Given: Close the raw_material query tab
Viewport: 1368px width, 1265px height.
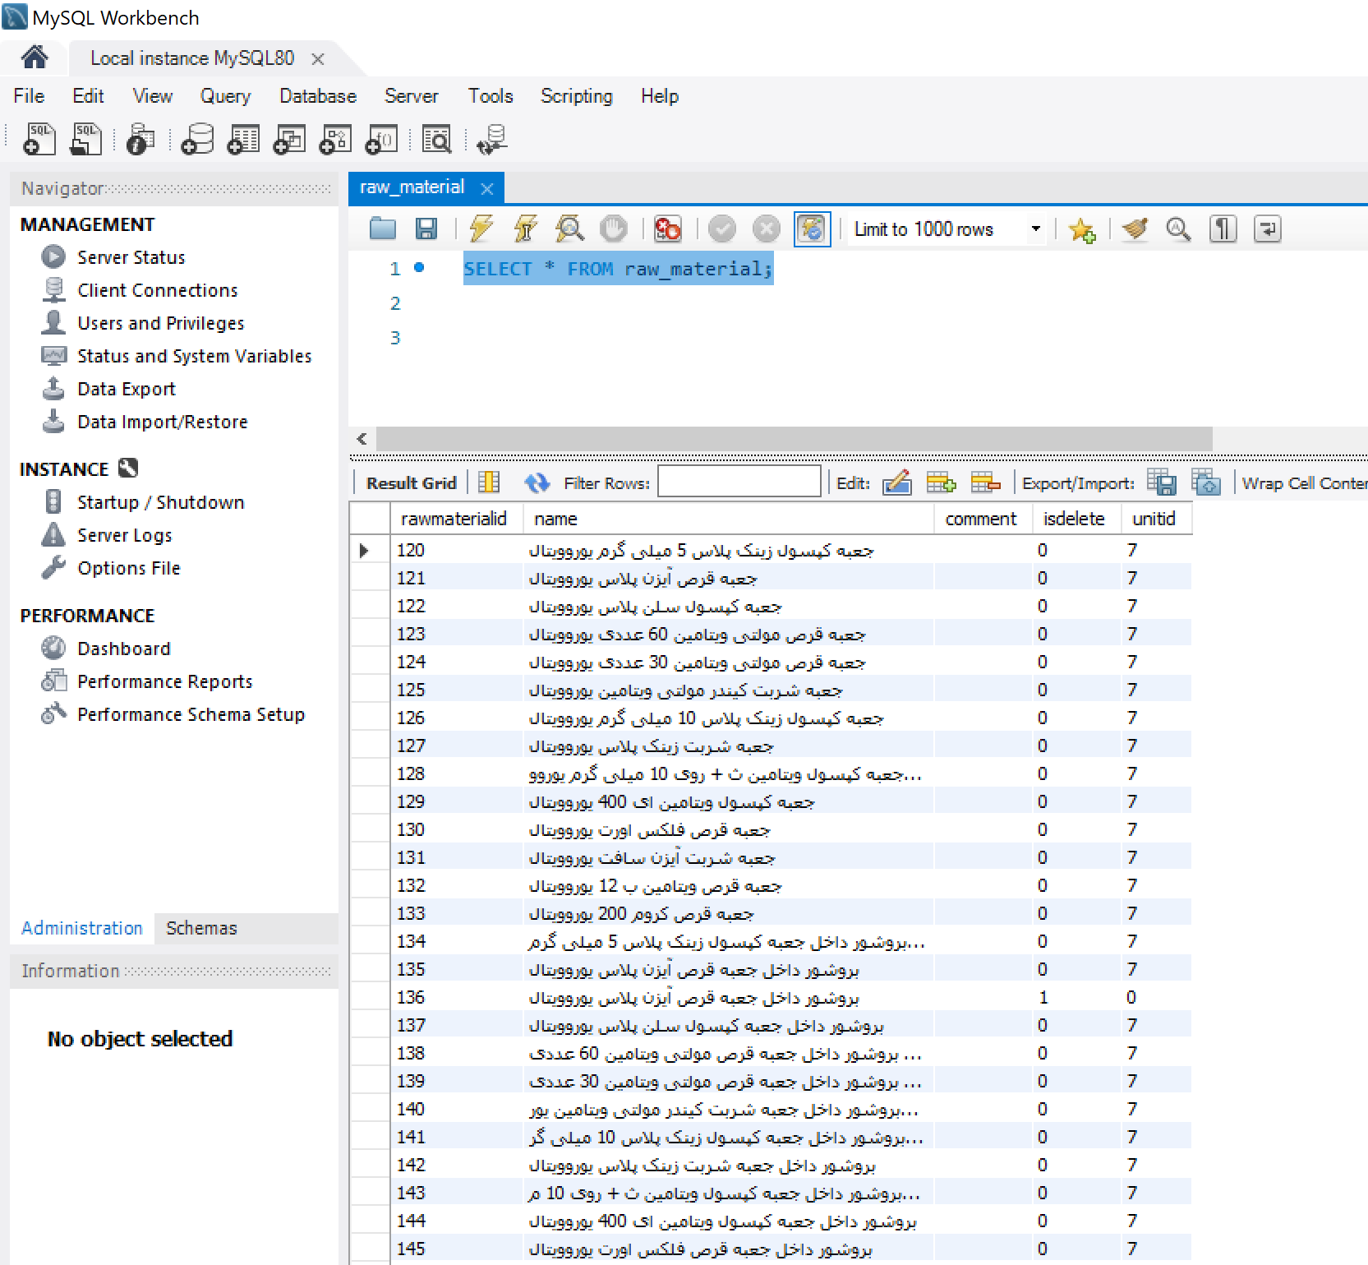Looking at the screenshot, I should click(x=486, y=188).
